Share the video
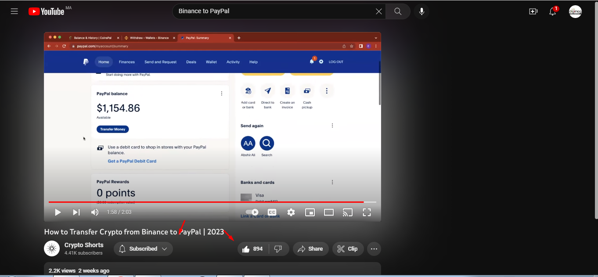The height and width of the screenshot is (277, 598). (310, 249)
